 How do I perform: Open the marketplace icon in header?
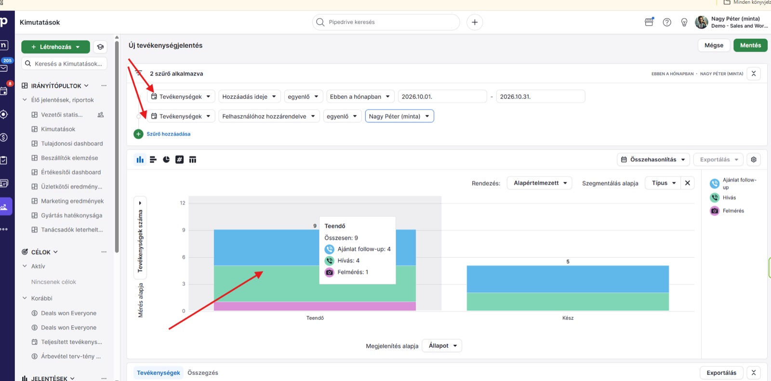649,22
